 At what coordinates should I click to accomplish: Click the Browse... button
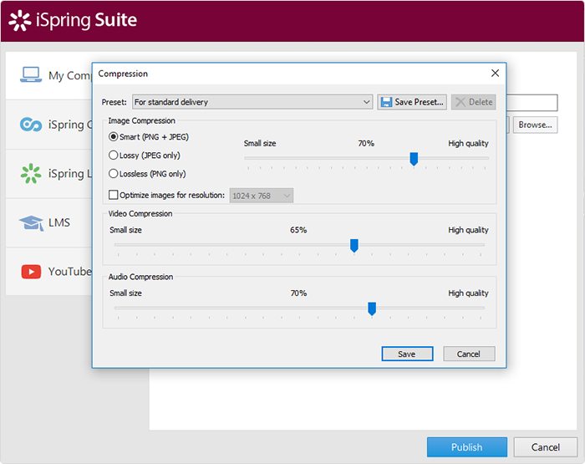tap(535, 125)
